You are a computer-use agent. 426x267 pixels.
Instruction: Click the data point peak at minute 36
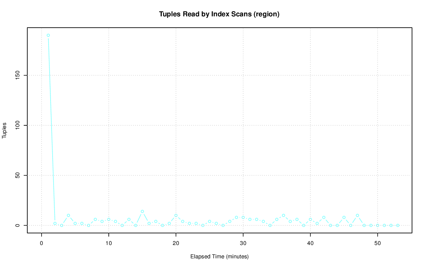[284, 215]
